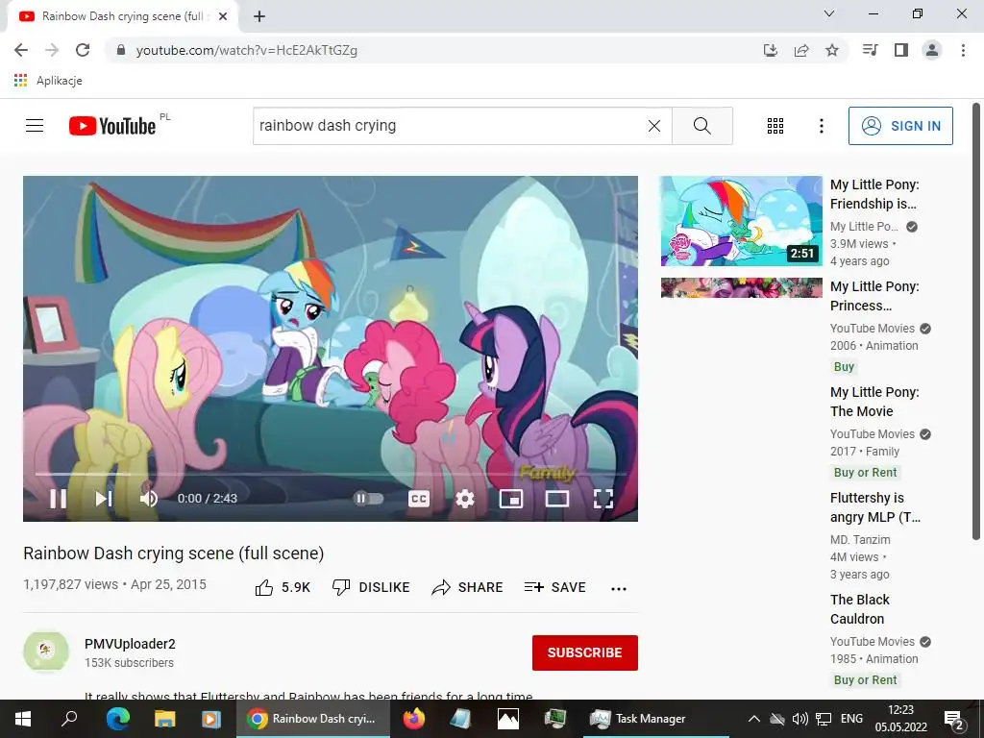Open Fluttershy is angry MLP video
The height and width of the screenshot is (738, 984).
click(874, 507)
